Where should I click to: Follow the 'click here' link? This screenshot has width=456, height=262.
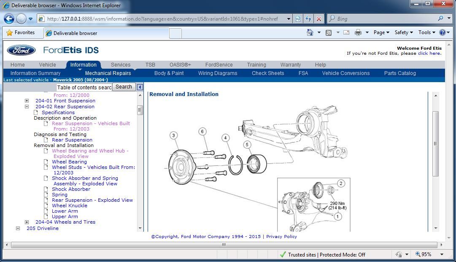click(x=429, y=53)
